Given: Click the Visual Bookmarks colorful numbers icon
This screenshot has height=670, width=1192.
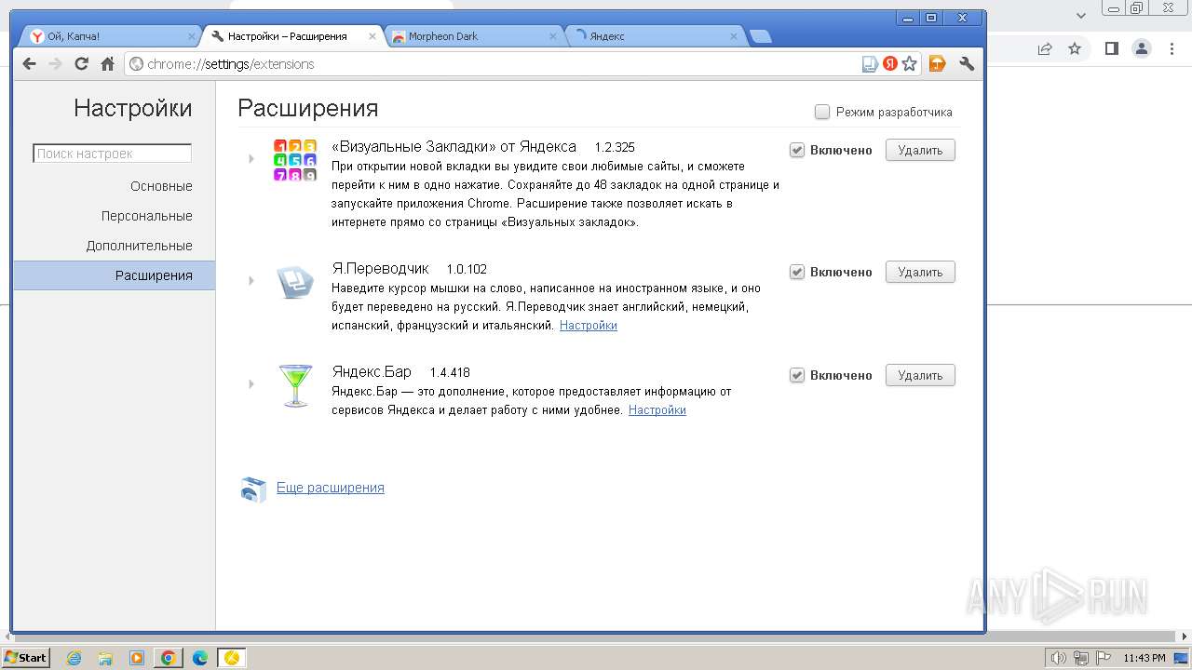Looking at the screenshot, I should [x=294, y=159].
